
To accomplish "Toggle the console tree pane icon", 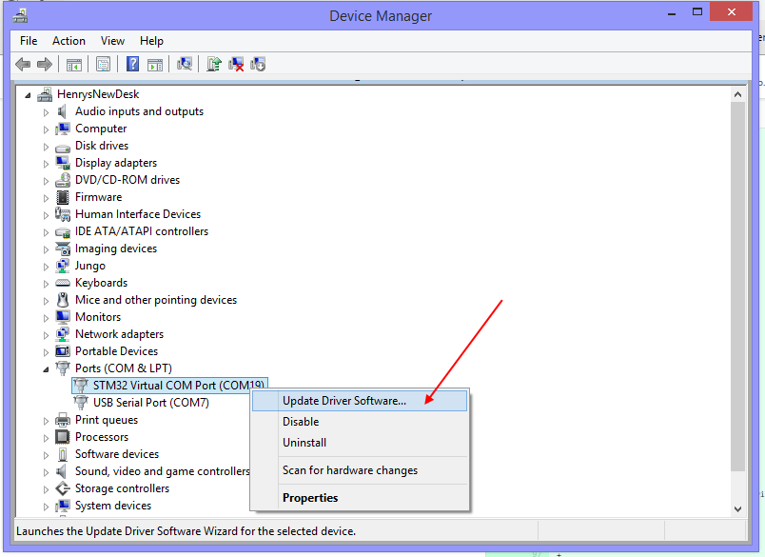I will pos(73,64).
